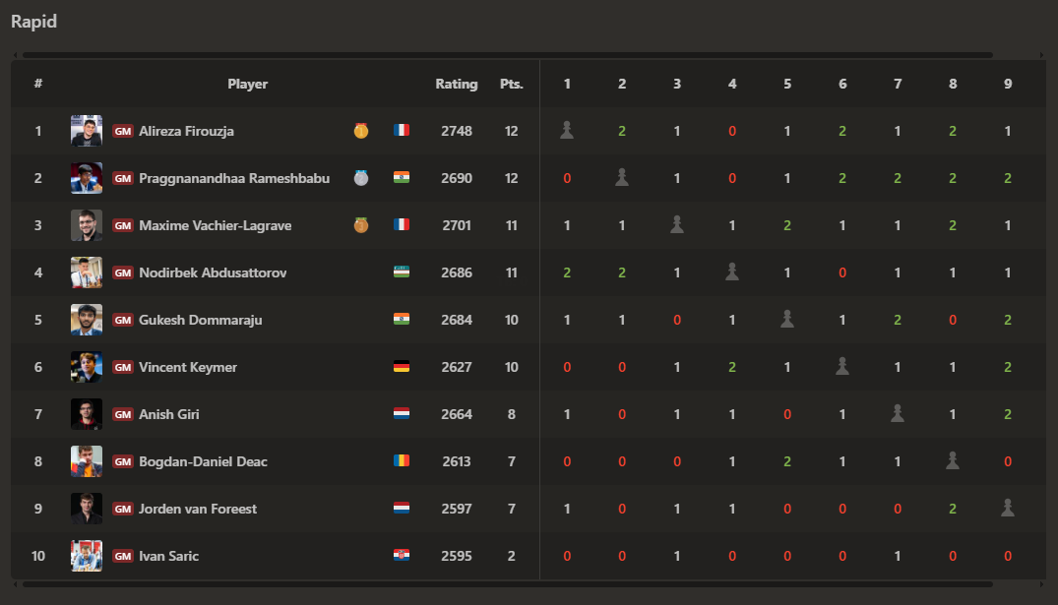Viewport: 1058px width, 605px height.
Task: Click the Romanian flag beside Bogdan-Daniel Deac
Action: 402,460
